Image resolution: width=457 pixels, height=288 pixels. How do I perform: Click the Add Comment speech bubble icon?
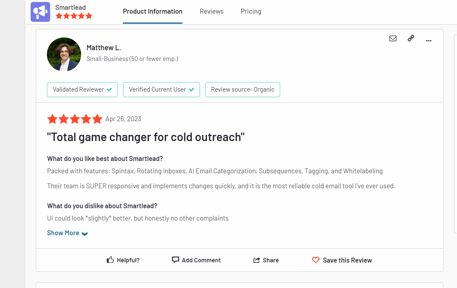176,260
